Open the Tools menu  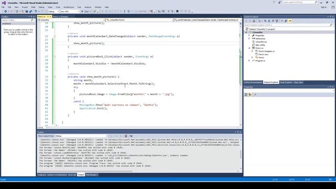coord(58,7)
